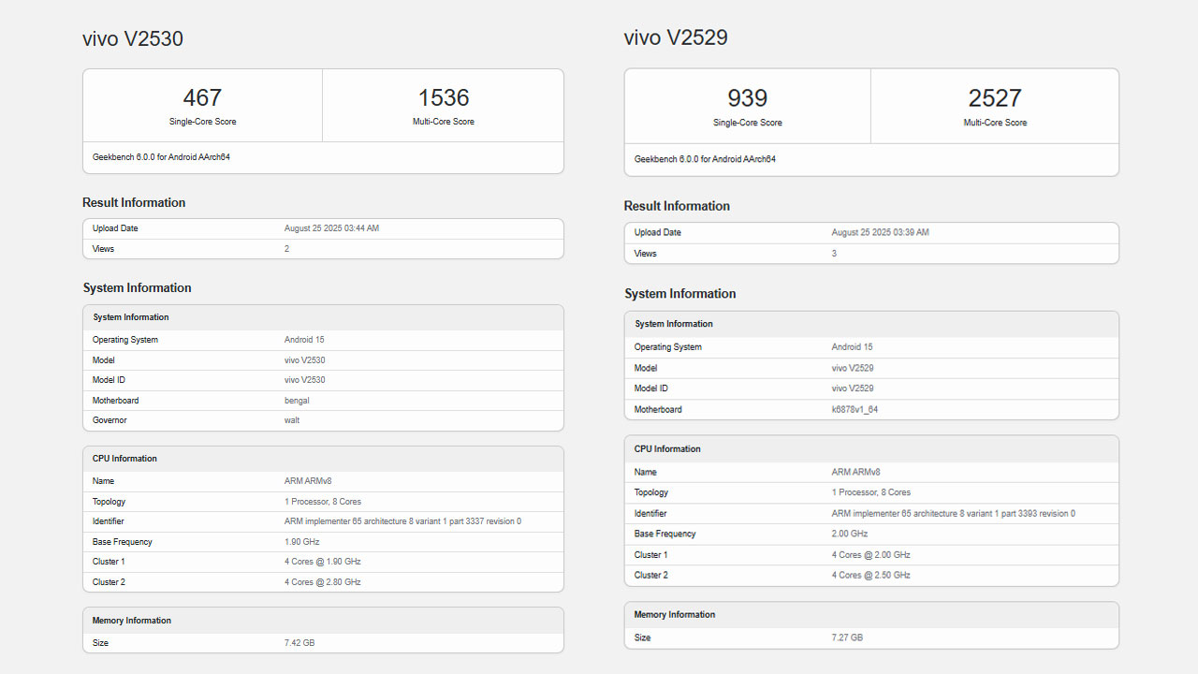Select the 4 Cores @ 2.80 GHz cluster value
This screenshot has width=1198, height=674.
pos(322,582)
